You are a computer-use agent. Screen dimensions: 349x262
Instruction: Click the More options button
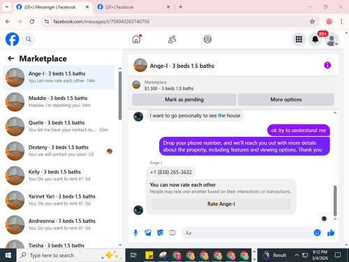tap(286, 100)
